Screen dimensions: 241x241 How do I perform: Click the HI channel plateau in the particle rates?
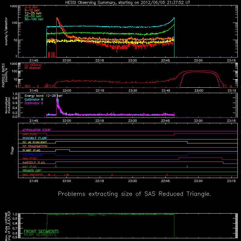(199, 72)
